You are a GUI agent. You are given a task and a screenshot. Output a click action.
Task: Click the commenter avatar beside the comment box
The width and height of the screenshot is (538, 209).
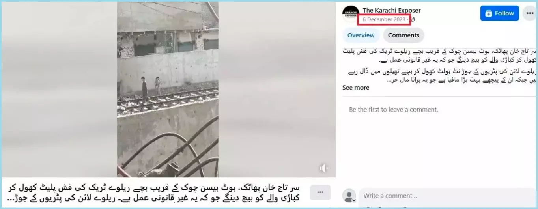pos(349,196)
